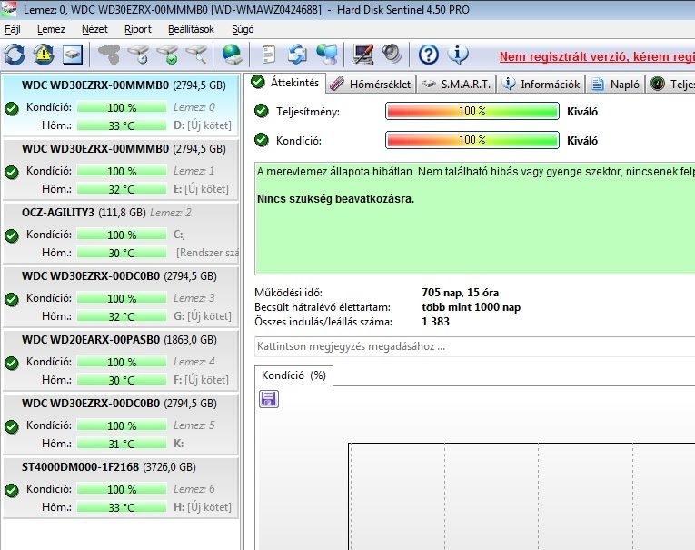Click the refresh disk data toolbar icon

pyautogui.click(x=15, y=55)
